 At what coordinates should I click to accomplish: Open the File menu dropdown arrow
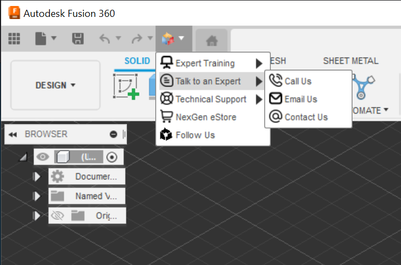[54, 38]
